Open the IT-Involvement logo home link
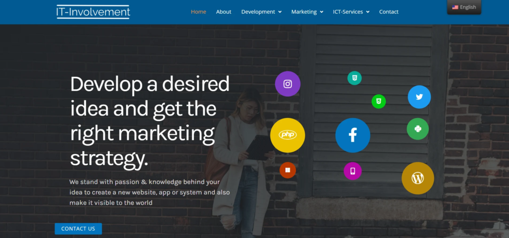This screenshot has width=509, height=238. coord(93,12)
